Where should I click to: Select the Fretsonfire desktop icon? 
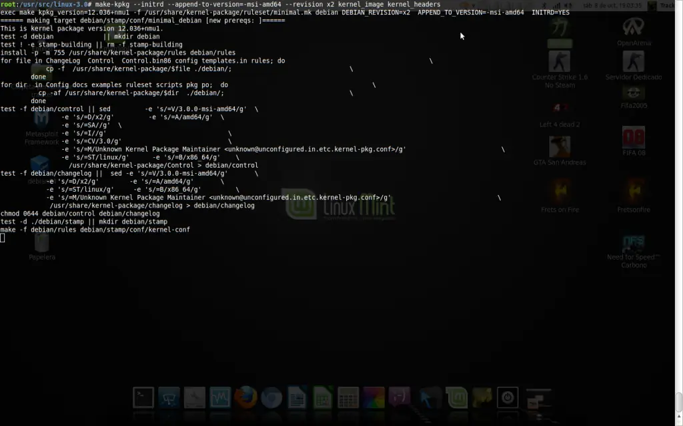pyautogui.click(x=634, y=196)
